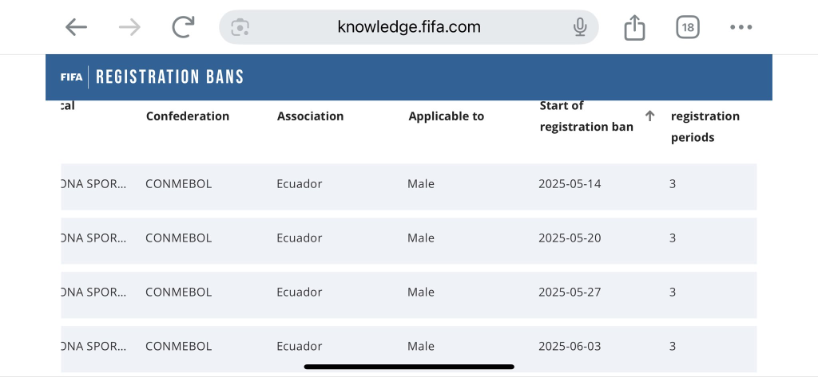818x377 pixels.
Task: Click the Applicable to column header
Action: [x=446, y=116]
